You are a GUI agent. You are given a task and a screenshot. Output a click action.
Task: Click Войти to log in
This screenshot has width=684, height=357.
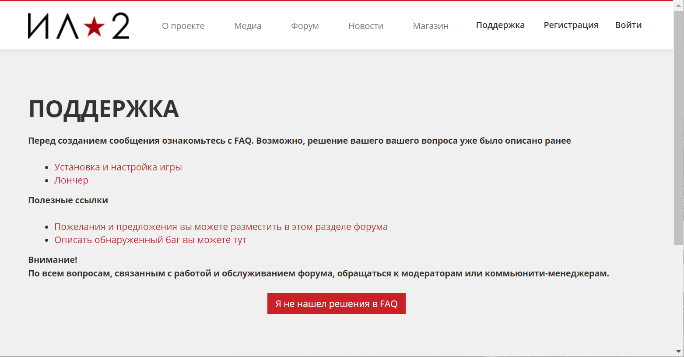(628, 25)
